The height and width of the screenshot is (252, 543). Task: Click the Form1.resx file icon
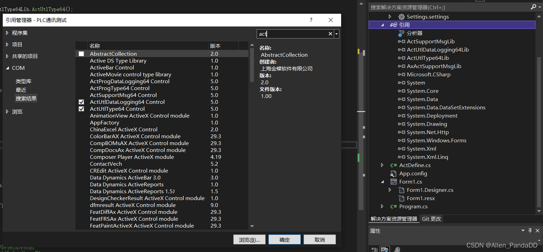401,198
